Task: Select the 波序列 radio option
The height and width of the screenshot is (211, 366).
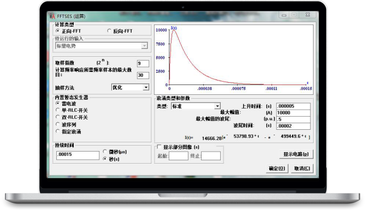Action: [x=58, y=124]
